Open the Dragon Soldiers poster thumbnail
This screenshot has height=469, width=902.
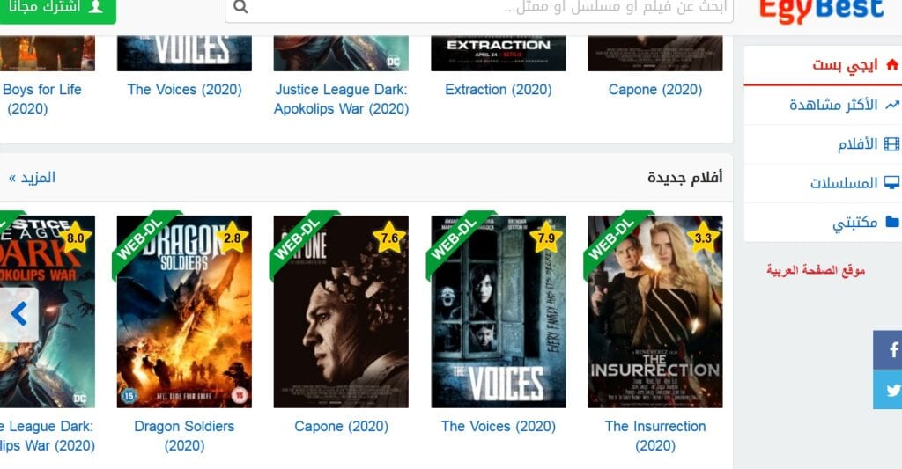(x=184, y=311)
